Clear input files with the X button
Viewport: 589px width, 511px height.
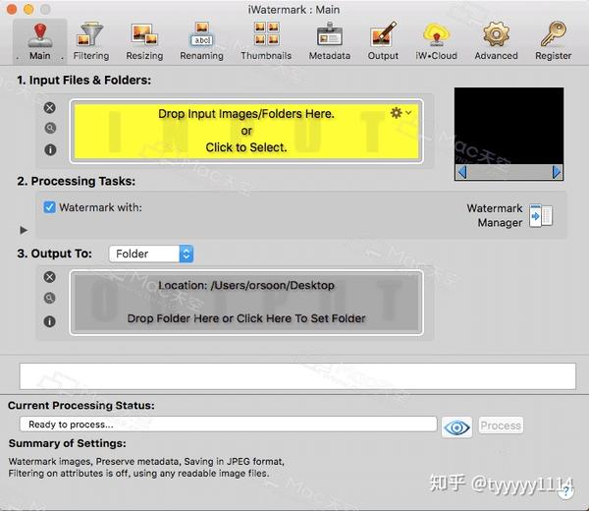tap(50, 108)
